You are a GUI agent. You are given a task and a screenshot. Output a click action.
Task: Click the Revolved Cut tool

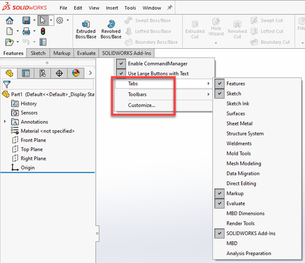238,30
